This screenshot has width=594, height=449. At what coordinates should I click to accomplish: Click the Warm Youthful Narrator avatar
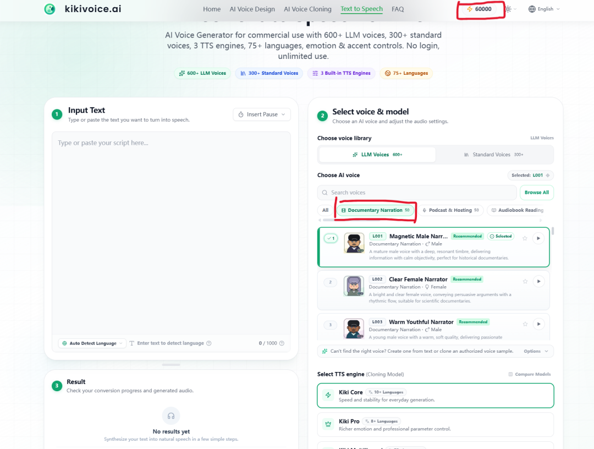[354, 328]
